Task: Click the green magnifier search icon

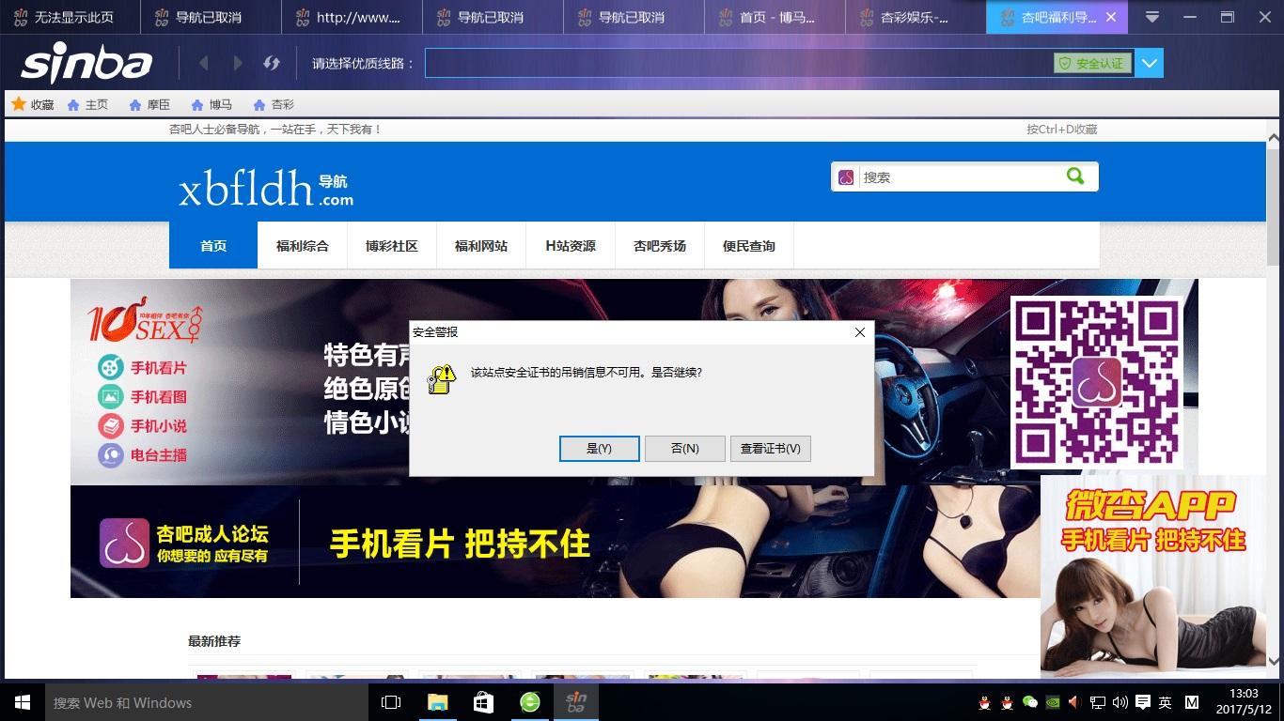Action: [x=1076, y=176]
